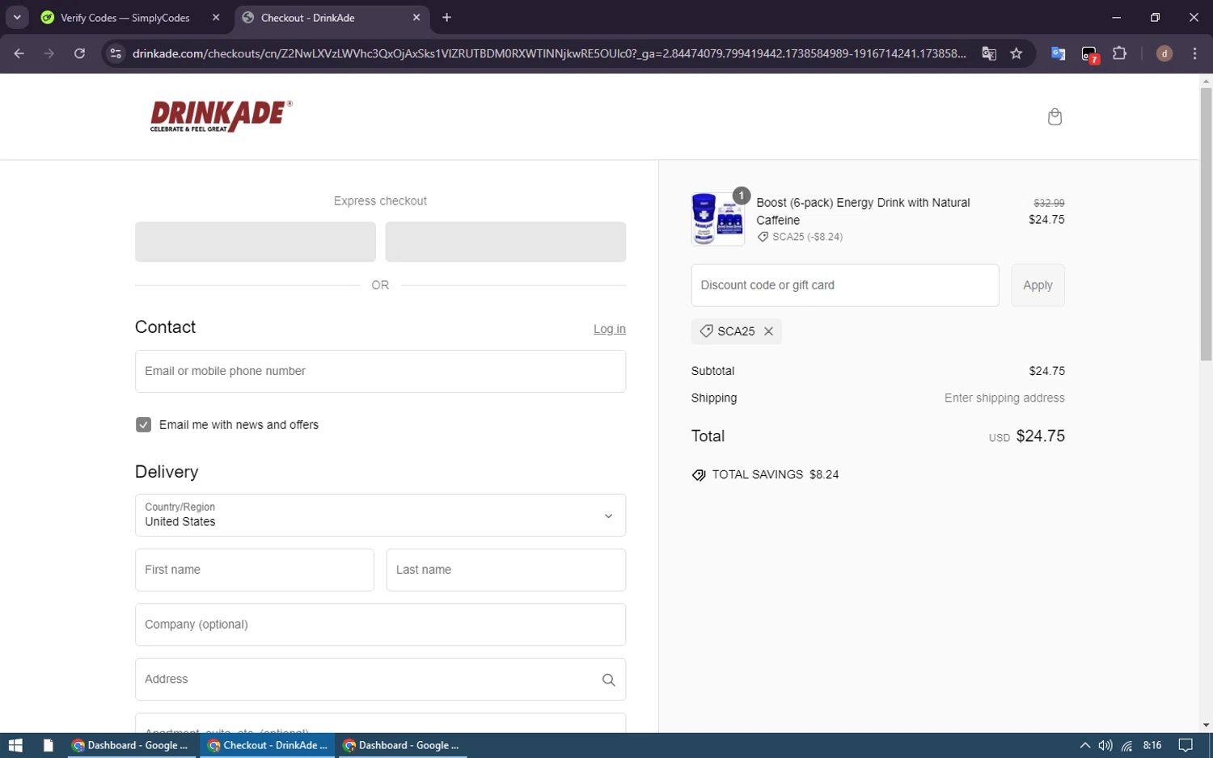Click the second express checkout button
The width and height of the screenshot is (1213, 758).
pyautogui.click(x=505, y=242)
